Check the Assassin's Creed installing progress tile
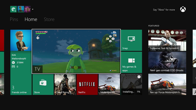 [x=131, y=84]
